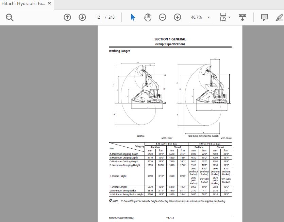
Task: Go to the next page
Action: pyautogui.click(x=82, y=17)
